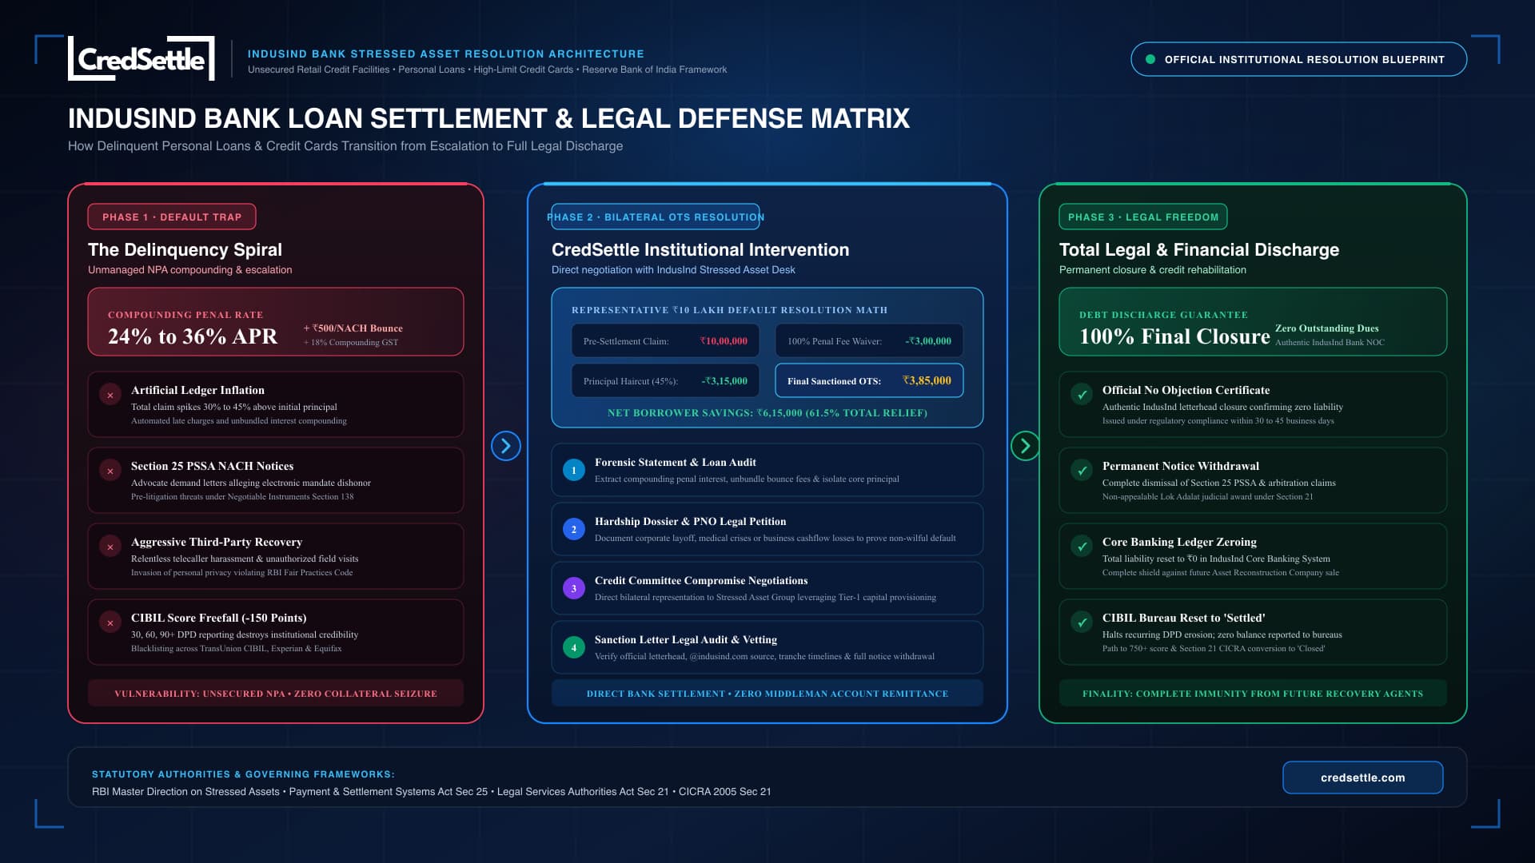1535x863 pixels.
Task: Click the Final Sanctioned OTS ₹3,85,000 box
Action: click(x=869, y=380)
